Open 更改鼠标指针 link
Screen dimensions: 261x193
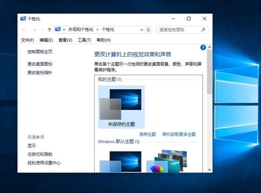pos(40,73)
